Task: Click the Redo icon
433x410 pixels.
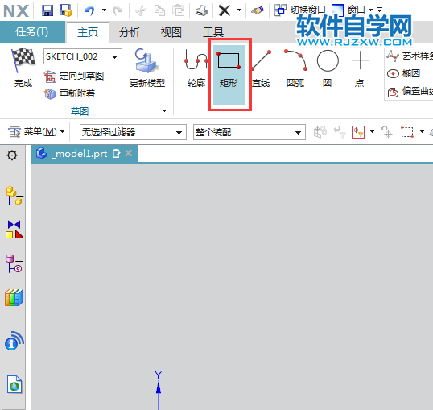Action: (x=118, y=10)
